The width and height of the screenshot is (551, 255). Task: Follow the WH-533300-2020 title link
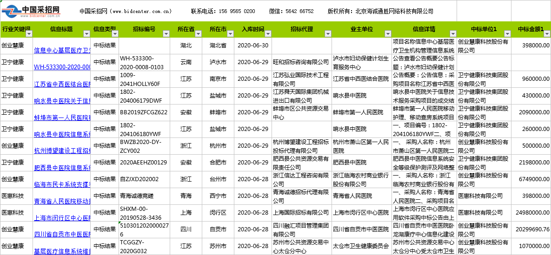click(62, 67)
